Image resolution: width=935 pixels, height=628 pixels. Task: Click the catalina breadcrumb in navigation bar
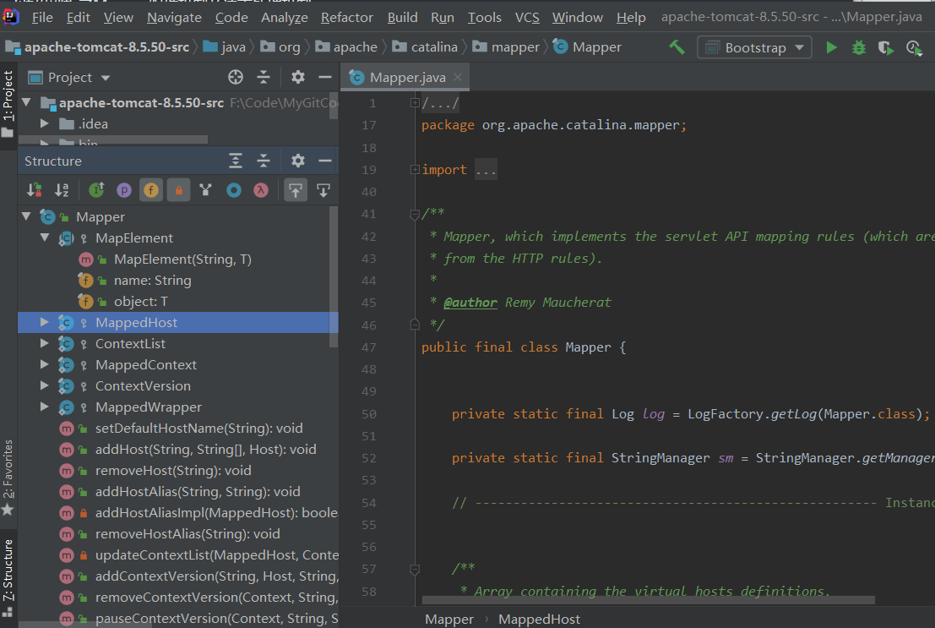[425, 47]
